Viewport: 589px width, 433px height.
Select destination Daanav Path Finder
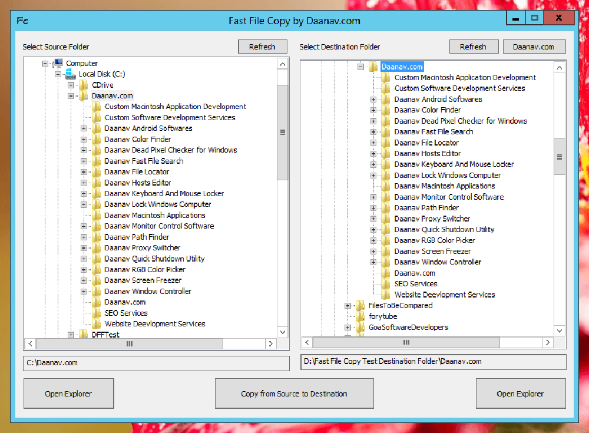click(x=426, y=208)
